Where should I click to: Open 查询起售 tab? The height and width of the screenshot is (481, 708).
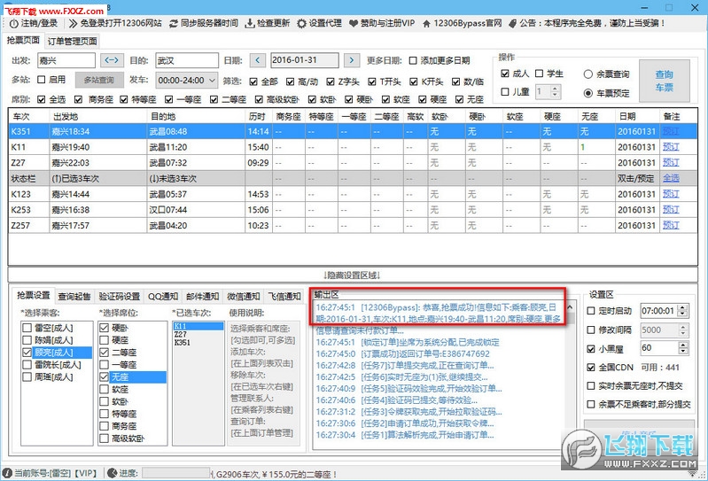pyautogui.click(x=74, y=297)
